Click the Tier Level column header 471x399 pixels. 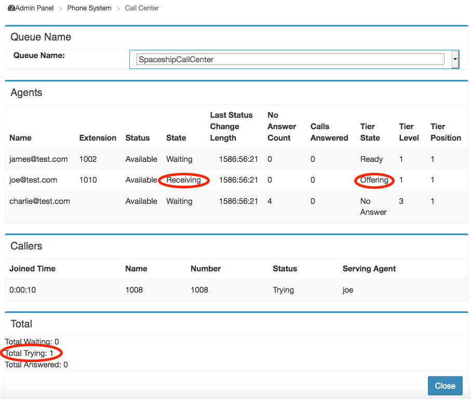(409, 132)
